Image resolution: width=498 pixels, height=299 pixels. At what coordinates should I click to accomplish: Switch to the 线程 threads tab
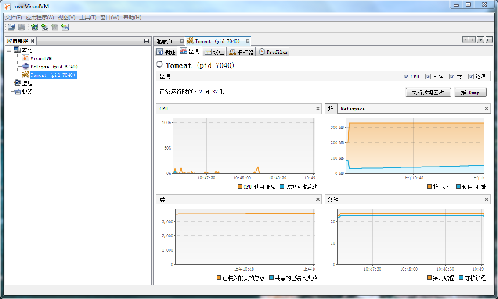214,52
